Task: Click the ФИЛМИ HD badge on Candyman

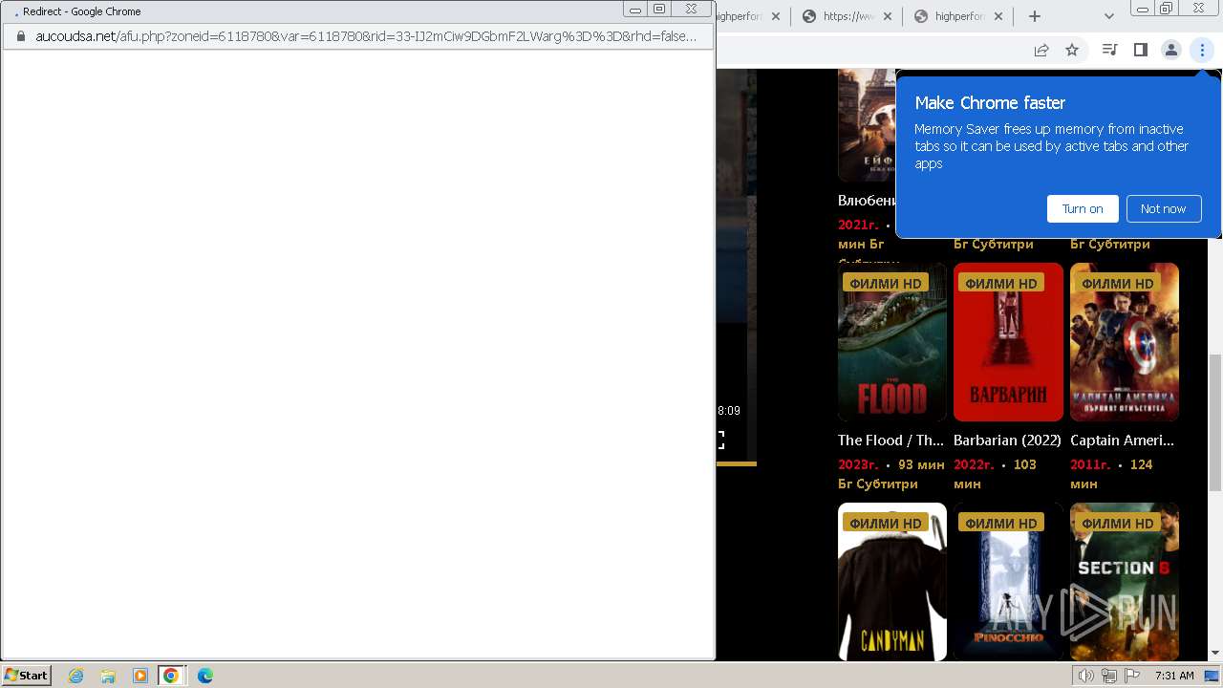Action: tap(886, 523)
